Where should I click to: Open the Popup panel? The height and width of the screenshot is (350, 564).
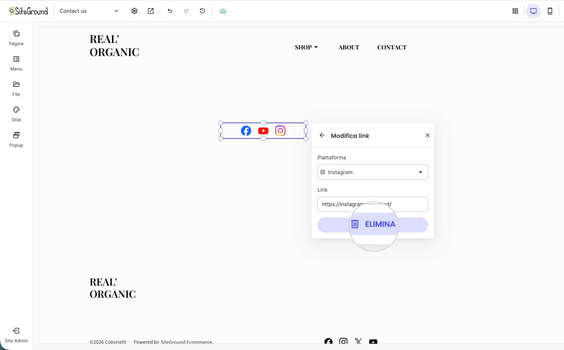[16, 140]
